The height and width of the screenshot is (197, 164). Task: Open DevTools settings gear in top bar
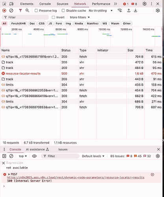[144, 4]
